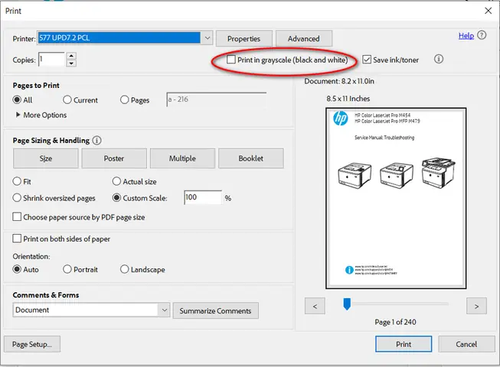Enable Choose paper source by PDF page size
Image resolution: width=500 pixels, height=367 pixels.
coord(17,217)
